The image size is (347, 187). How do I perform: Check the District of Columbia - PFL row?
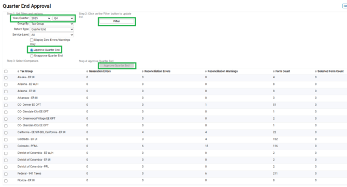pyautogui.click(x=6, y=167)
